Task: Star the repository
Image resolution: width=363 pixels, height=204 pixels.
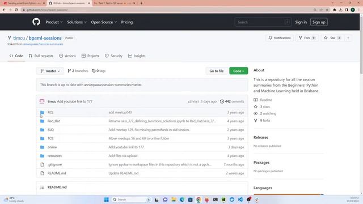Action: point(332,38)
